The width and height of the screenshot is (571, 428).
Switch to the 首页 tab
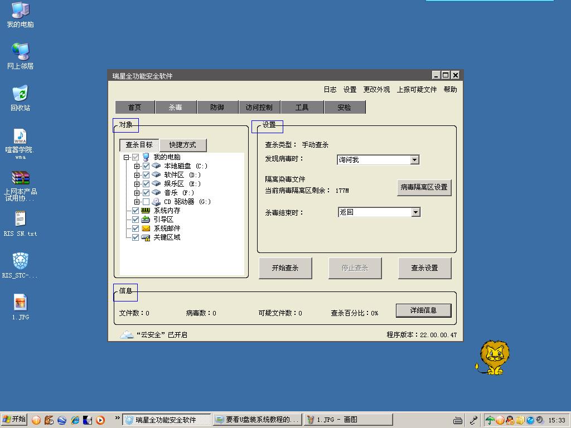[x=134, y=108]
